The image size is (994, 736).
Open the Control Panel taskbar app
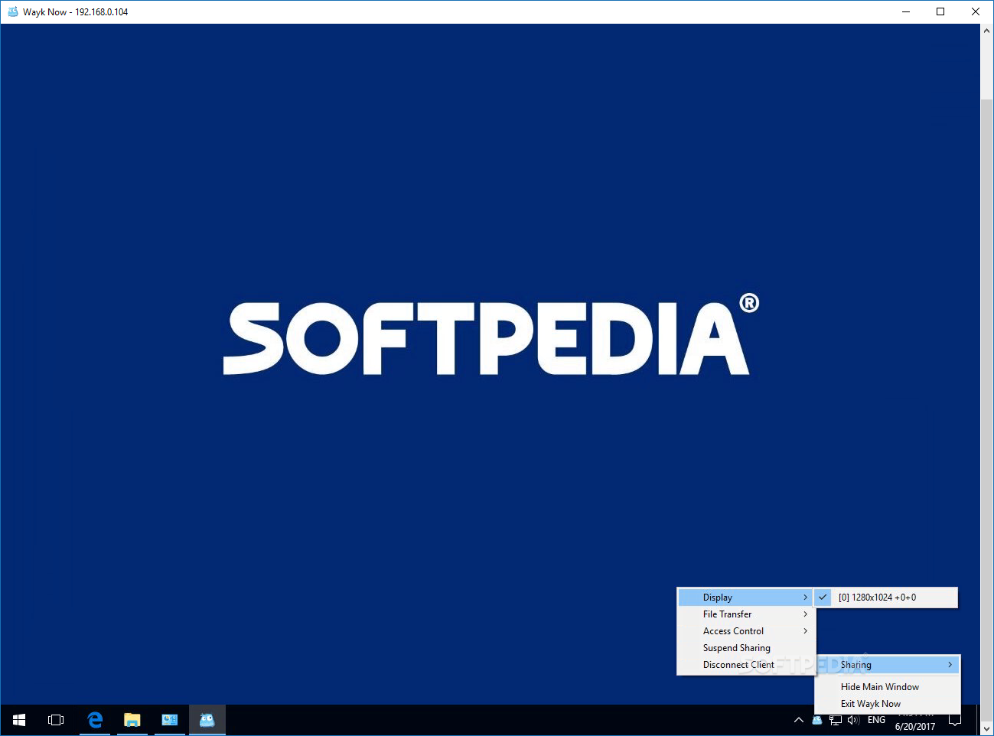(x=170, y=720)
